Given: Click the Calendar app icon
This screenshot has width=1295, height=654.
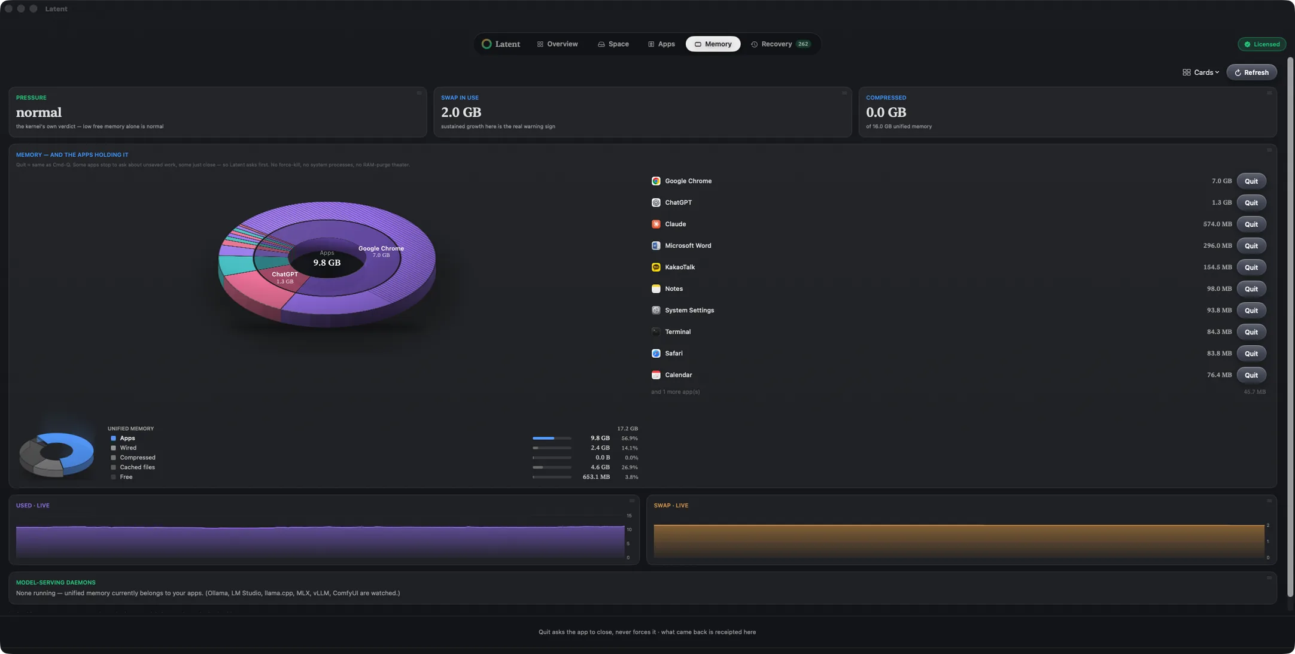Looking at the screenshot, I should click(x=656, y=375).
